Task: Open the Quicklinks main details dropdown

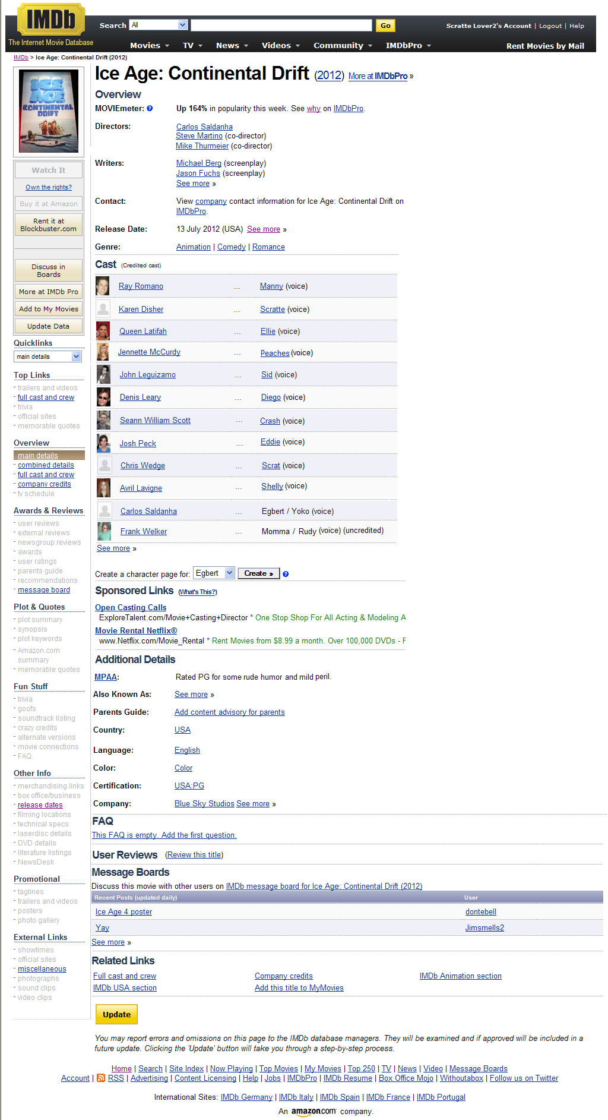Action: click(47, 356)
